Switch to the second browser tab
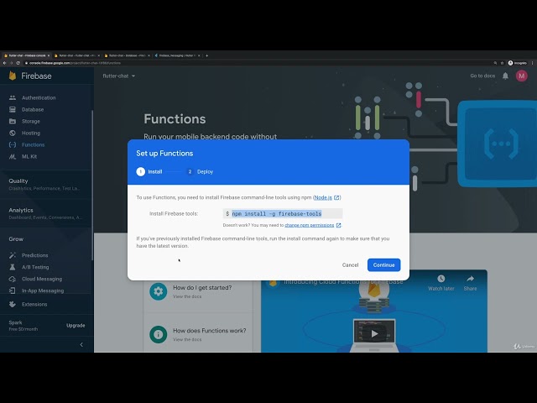The width and height of the screenshot is (537, 403). pyautogui.click(x=77, y=55)
